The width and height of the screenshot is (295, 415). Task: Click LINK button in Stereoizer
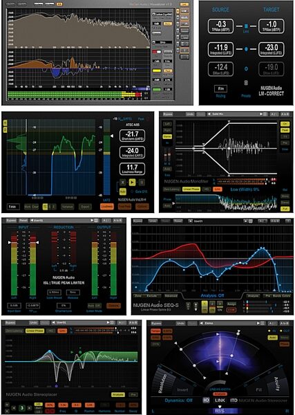pyautogui.click(x=220, y=400)
